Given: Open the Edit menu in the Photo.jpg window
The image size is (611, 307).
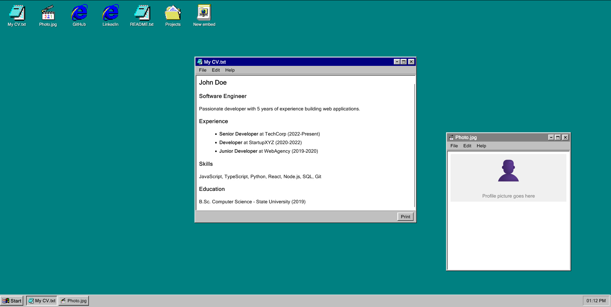Looking at the screenshot, I should [x=467, y=146].
